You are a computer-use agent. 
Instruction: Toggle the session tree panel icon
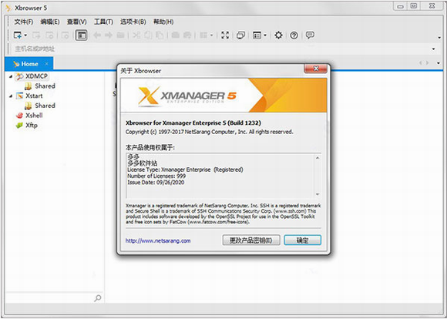[81, 35]
